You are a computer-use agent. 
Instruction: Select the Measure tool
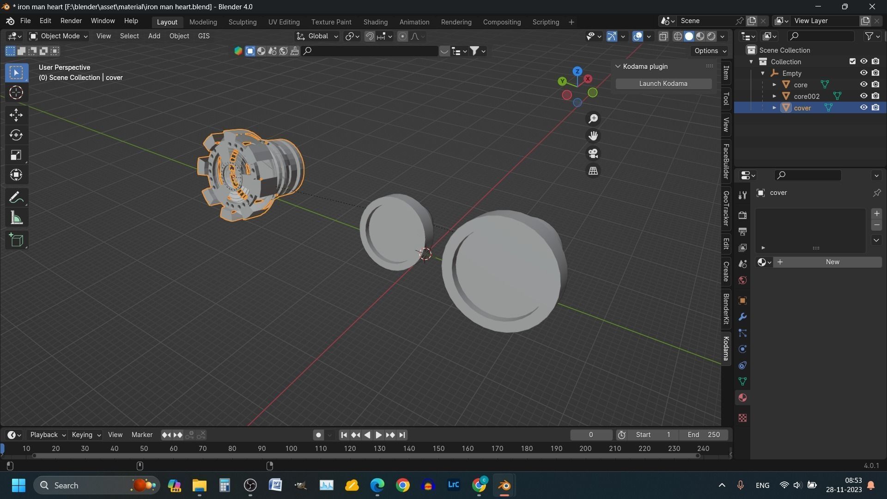(16, 218)
